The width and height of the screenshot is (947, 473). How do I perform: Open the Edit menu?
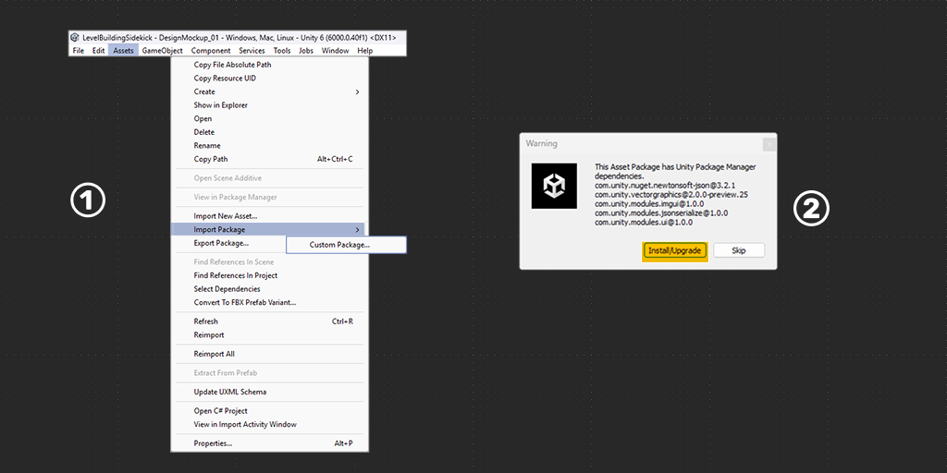point(98,51)
